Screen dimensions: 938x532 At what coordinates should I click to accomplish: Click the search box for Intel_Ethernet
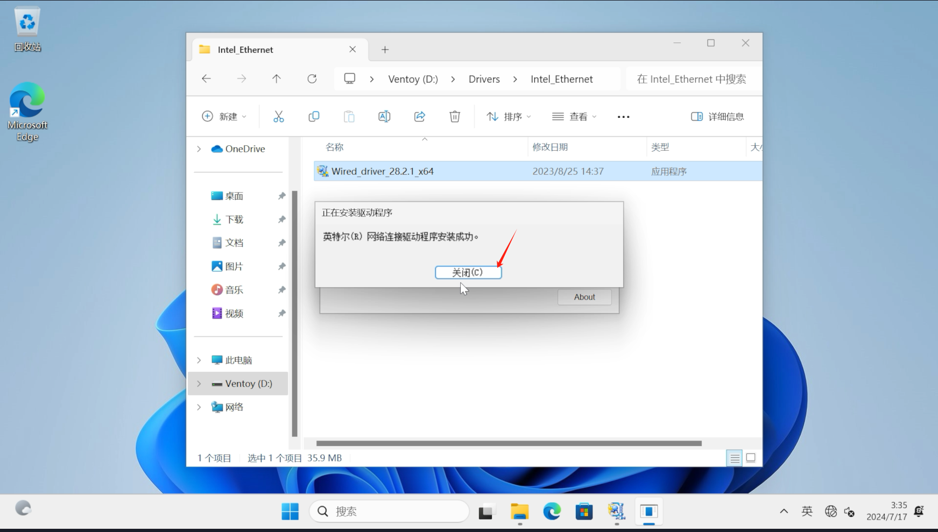694,79
